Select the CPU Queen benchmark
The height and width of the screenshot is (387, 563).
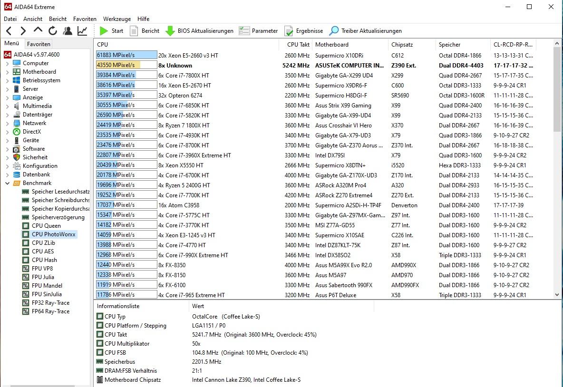pyautogui.click(x=46, y=226)
